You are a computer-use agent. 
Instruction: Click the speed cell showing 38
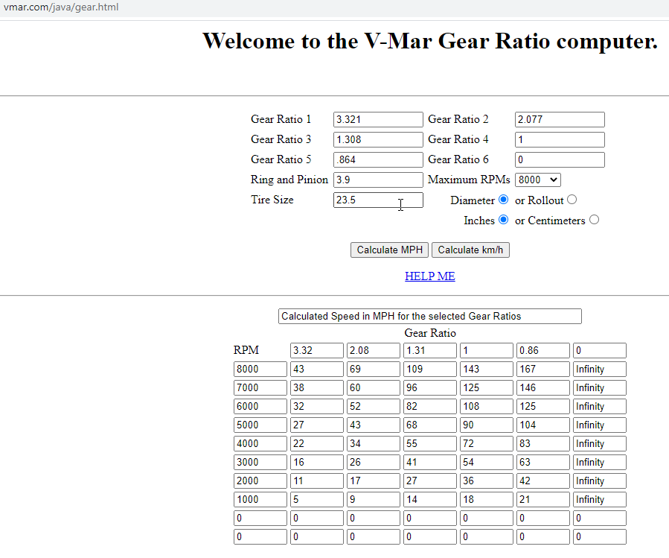click(316, 387)
